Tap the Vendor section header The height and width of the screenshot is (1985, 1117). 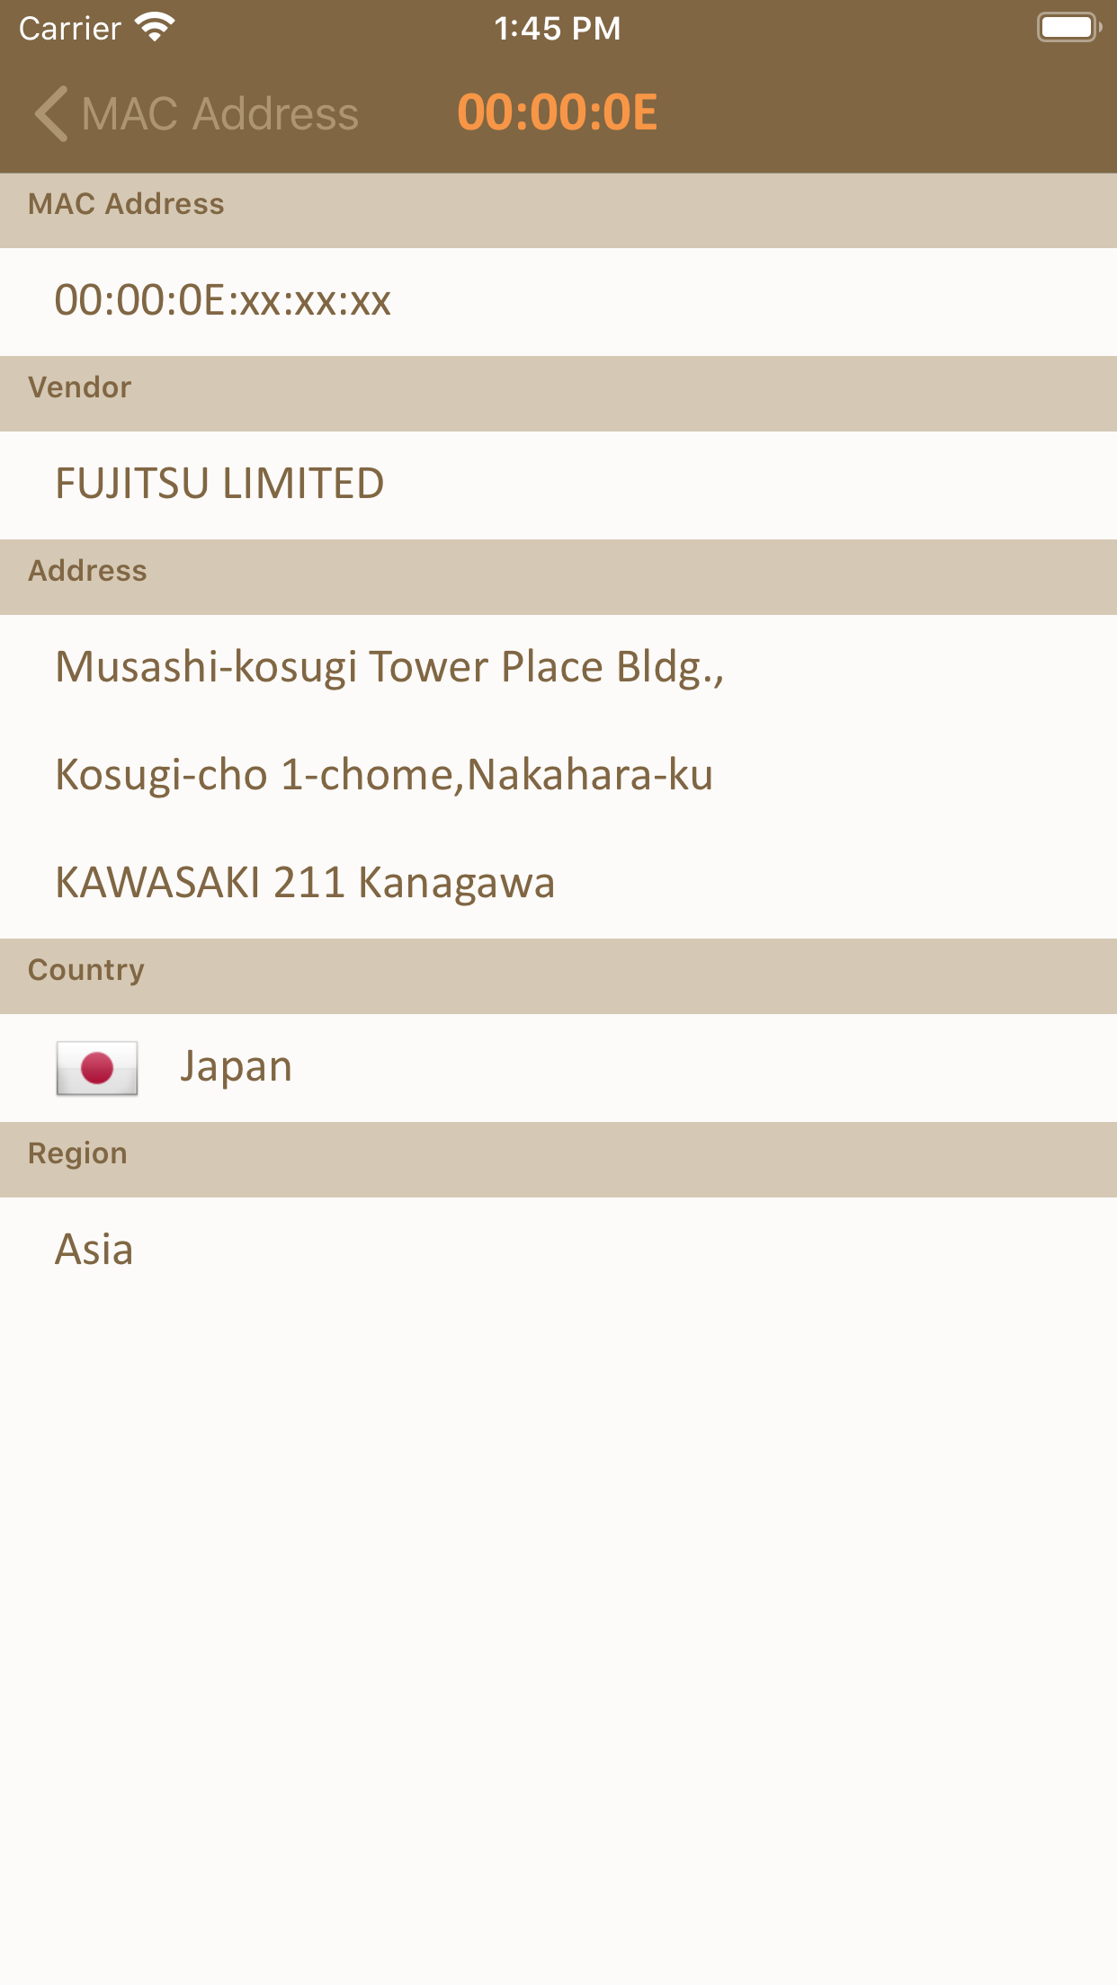[x=80, y=388]
